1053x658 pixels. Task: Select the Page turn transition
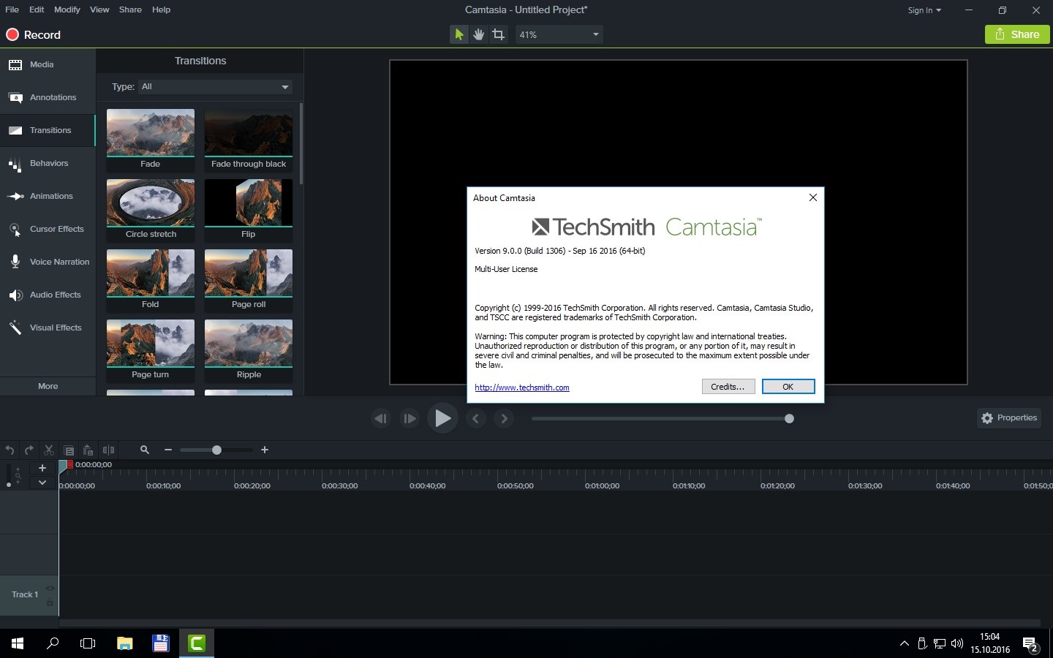point(151,350)
